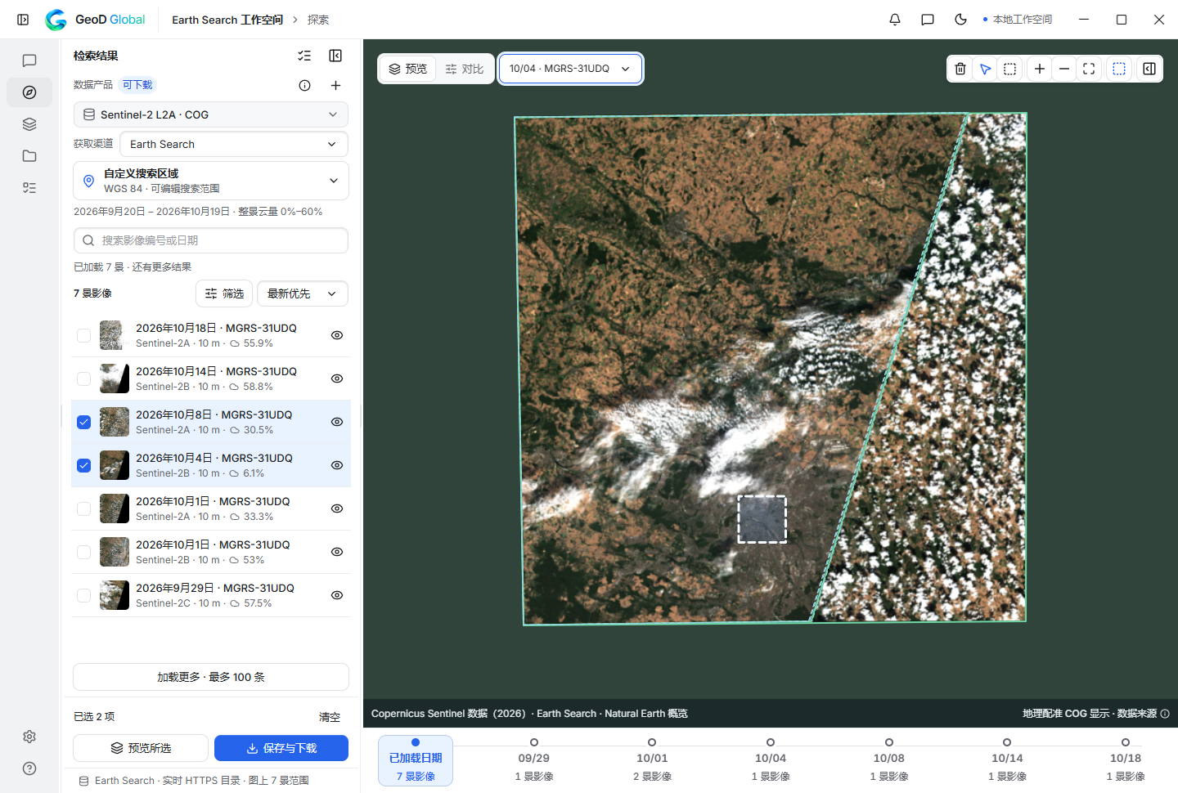The width and height of the screenshot is (1178, 793).
Task: Toggle visibility of 2026年10月14日 image
Action: coord(337,379)
